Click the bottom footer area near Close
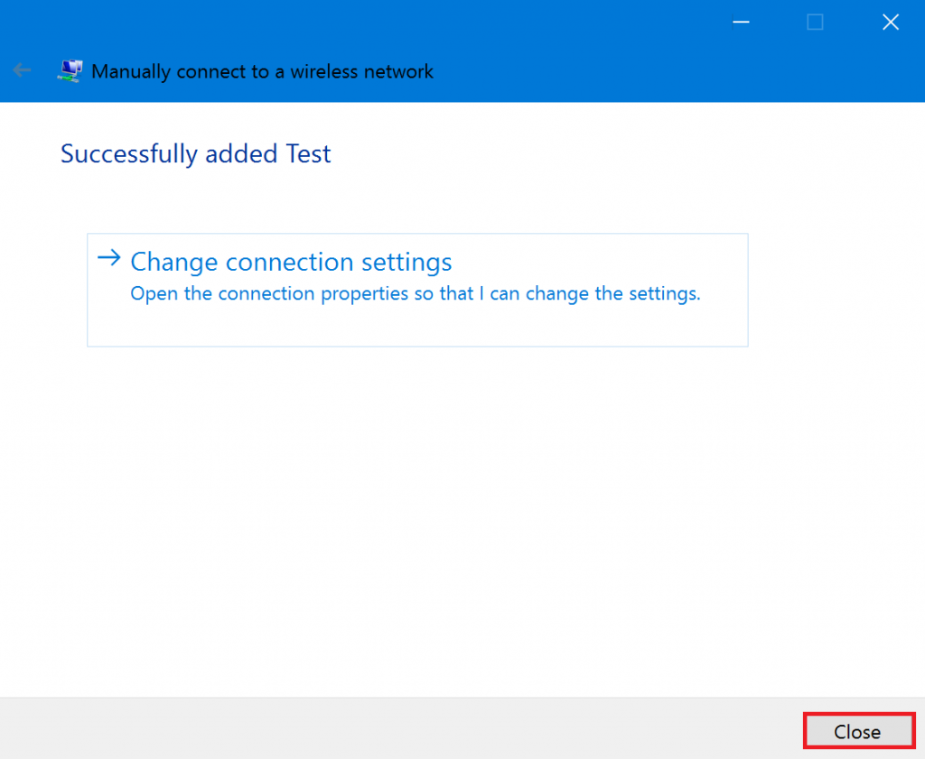 coord(632,731)
